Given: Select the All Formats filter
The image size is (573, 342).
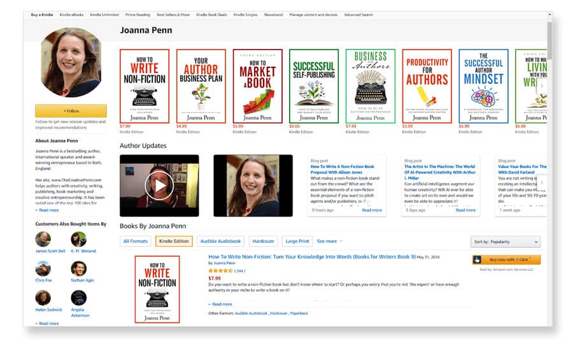Looking at the screenshot, I should pos(135,242).
